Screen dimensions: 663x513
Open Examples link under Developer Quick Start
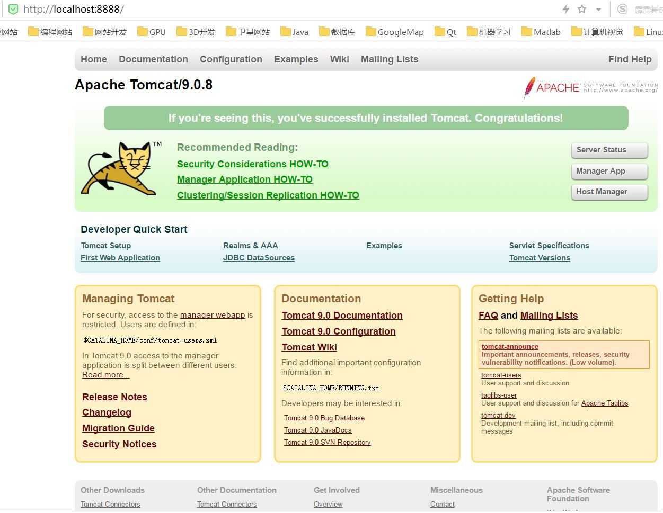tap(384, 246)
